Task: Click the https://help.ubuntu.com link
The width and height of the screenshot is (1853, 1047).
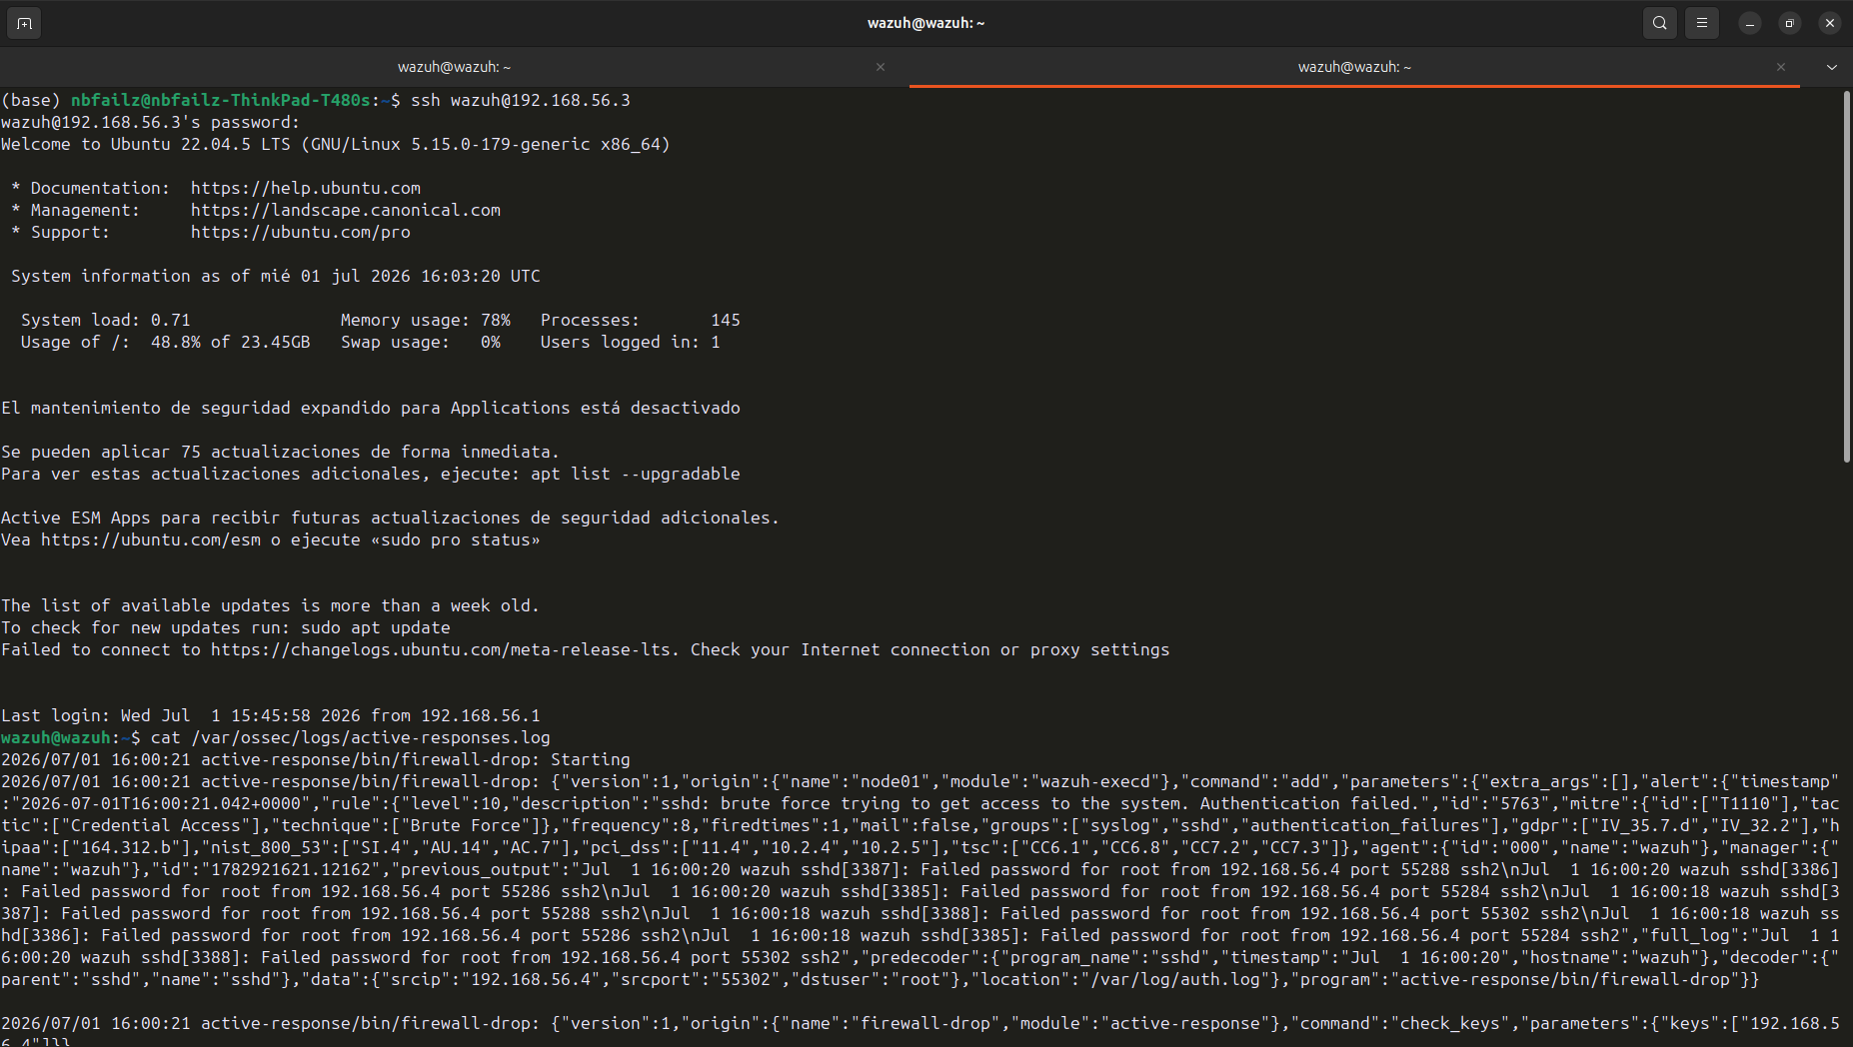Action: tap(305, 188)
